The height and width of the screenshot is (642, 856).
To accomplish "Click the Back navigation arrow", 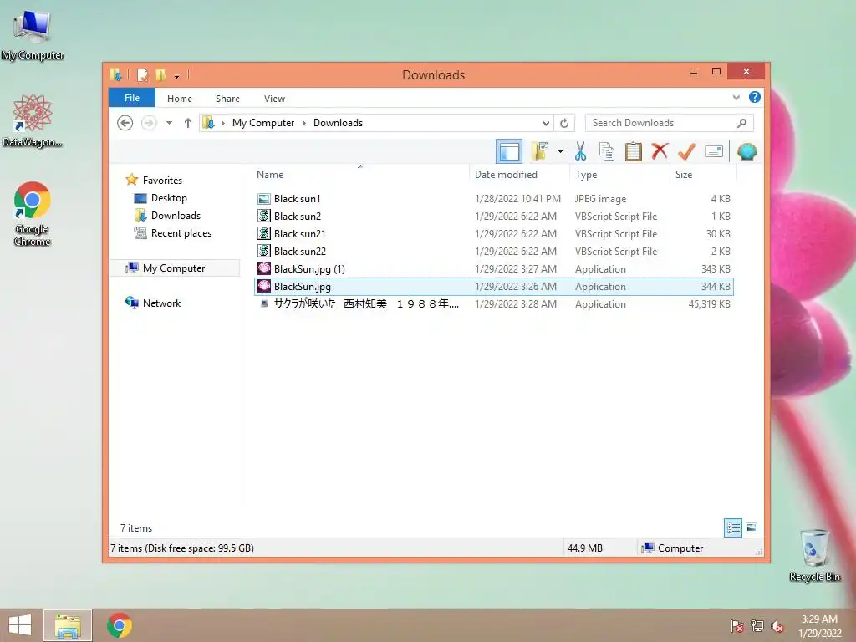I will [x=125, y=123].
